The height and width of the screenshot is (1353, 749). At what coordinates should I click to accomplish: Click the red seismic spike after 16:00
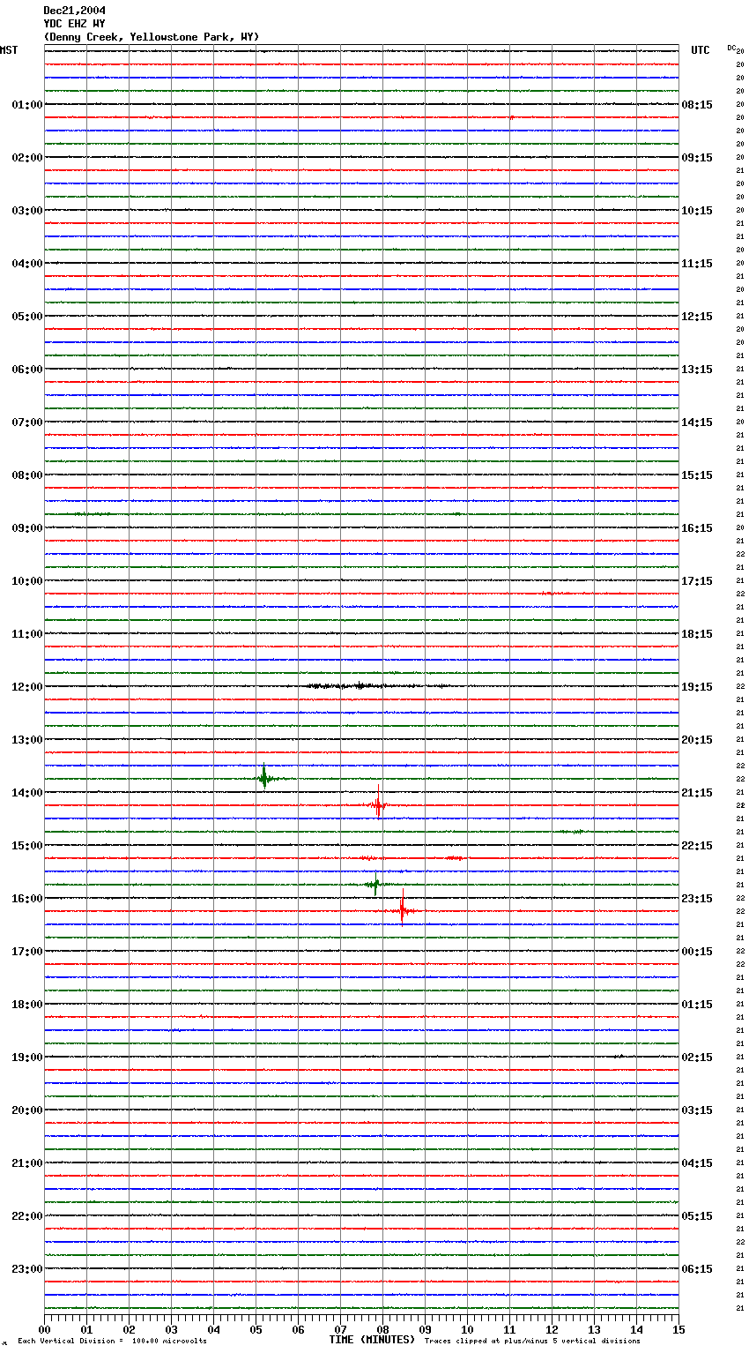(403, 910)
